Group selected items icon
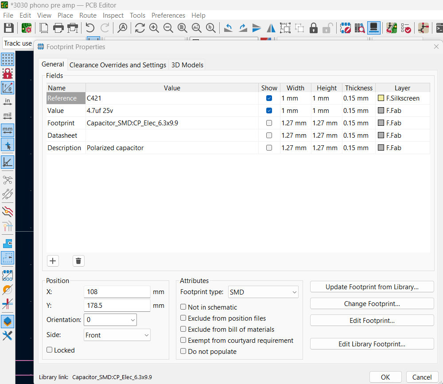The height and width of the screenshot is (384, 443). [285, 28]
